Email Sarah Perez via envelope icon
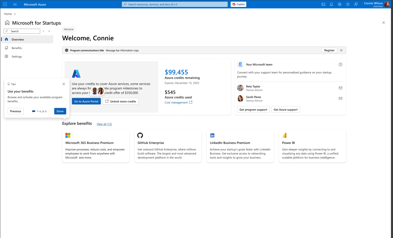Viewport: 393px width, 238px height. (340, 98)
